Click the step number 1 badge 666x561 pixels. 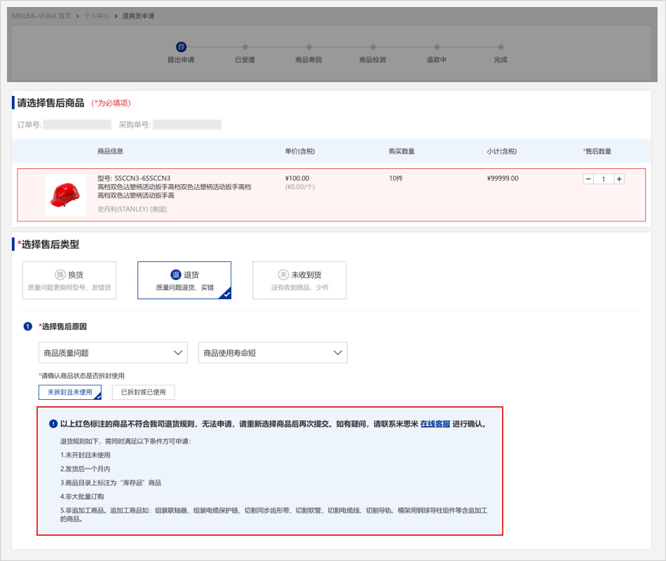tap(27, 326)
